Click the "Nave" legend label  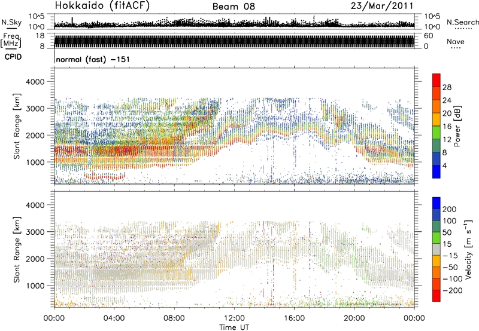click(x=456, y=41)
